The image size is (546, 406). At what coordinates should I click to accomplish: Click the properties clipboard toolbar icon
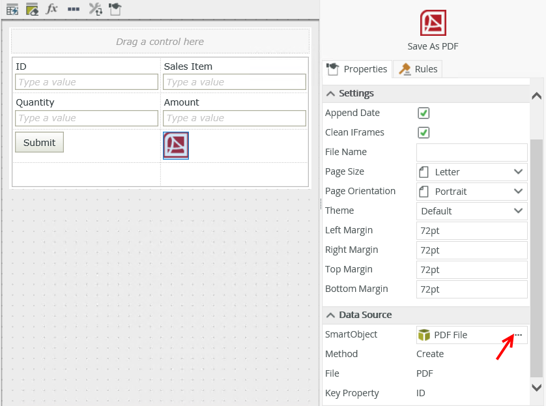(x=115, y=9)
